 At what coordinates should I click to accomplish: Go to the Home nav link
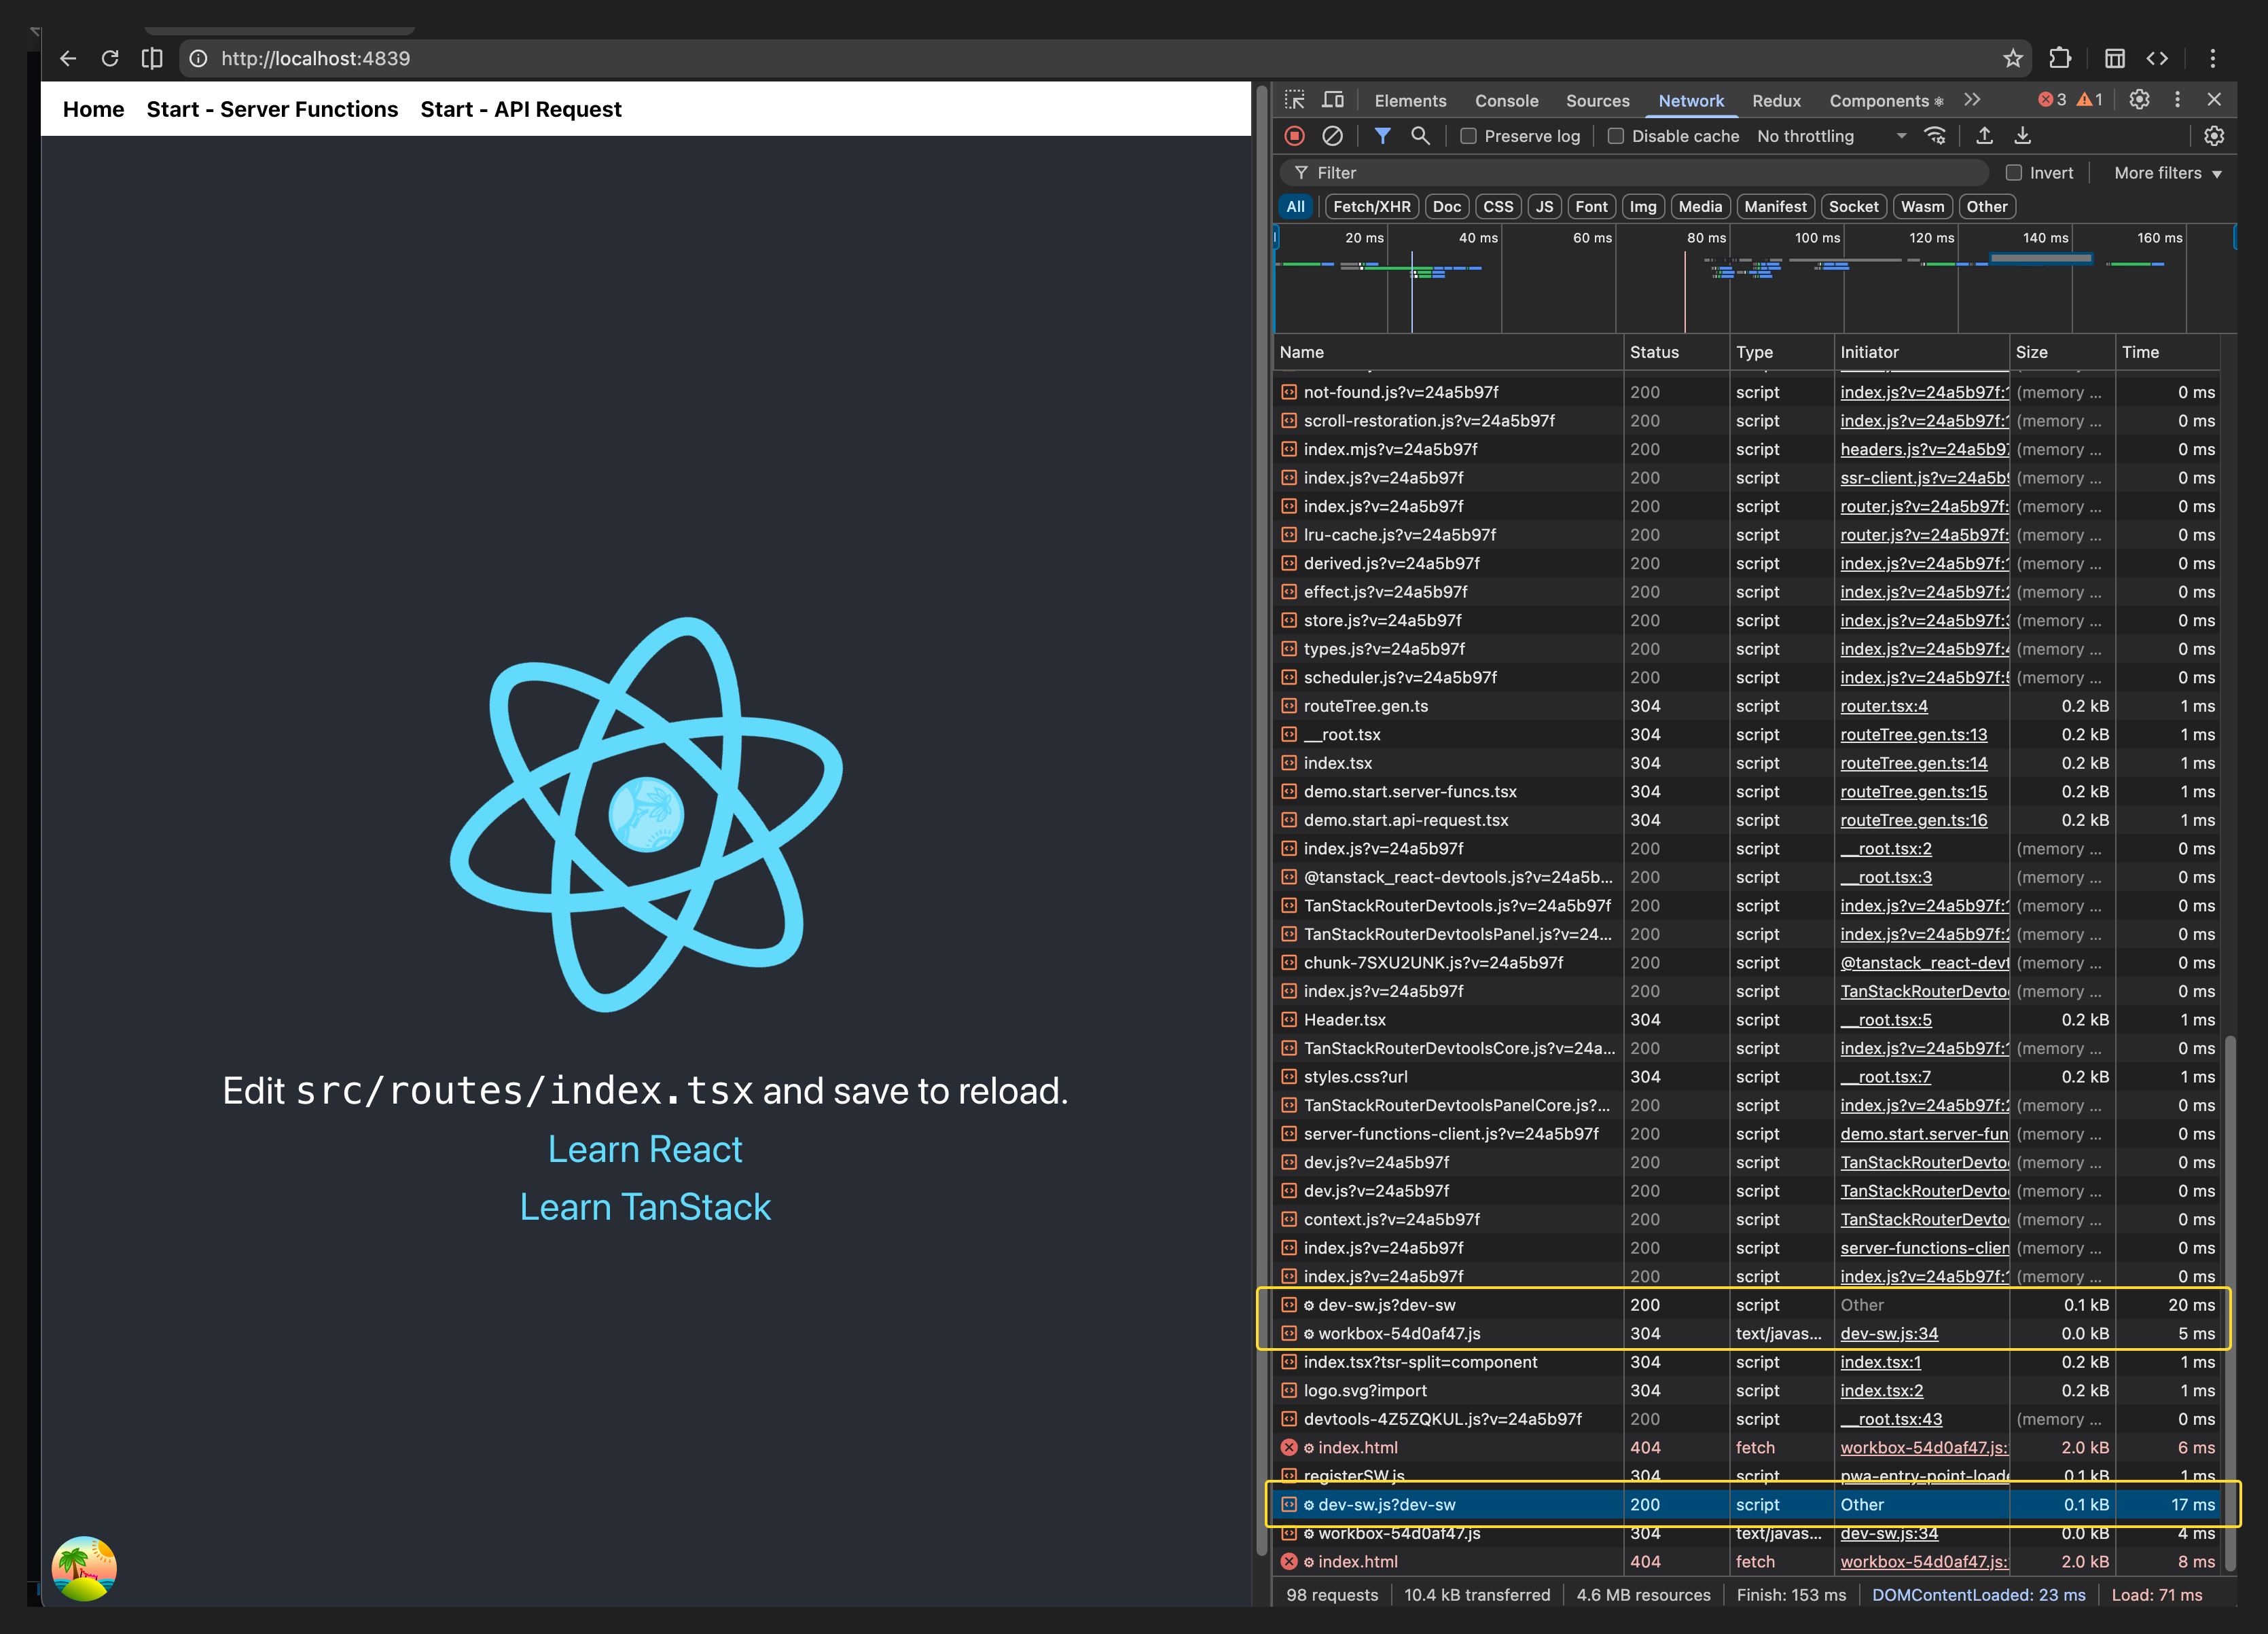[x=93, y=109]
